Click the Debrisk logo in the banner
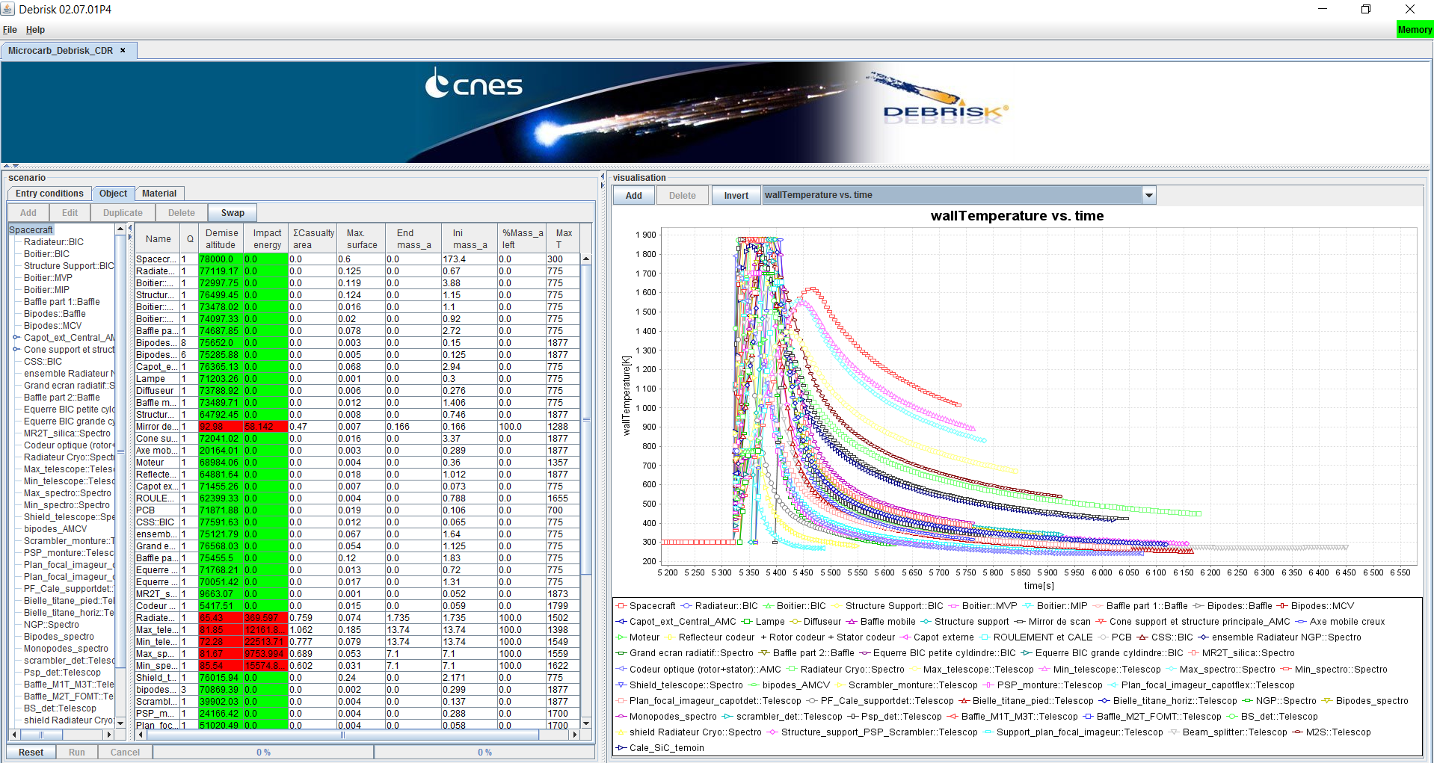Screen dimensions: 1434x763 coord(944,112)
